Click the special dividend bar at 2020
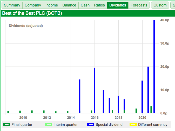Screen dimensions: 175x131 point(142,97)
